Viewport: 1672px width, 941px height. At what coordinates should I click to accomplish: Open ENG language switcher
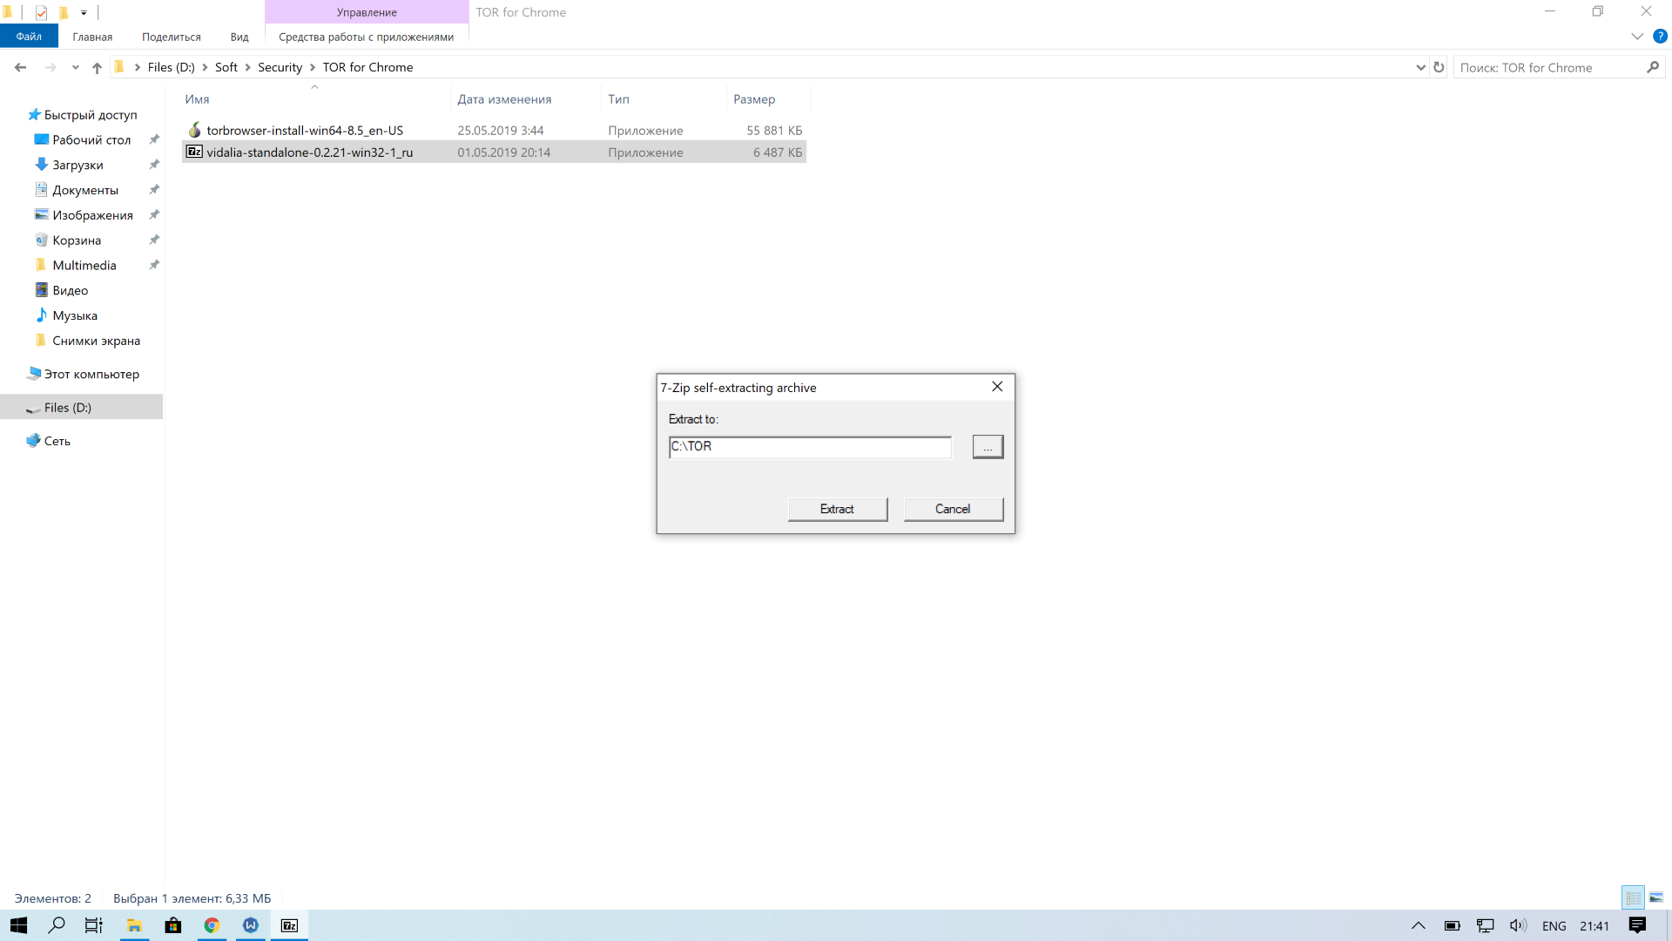1554,926
